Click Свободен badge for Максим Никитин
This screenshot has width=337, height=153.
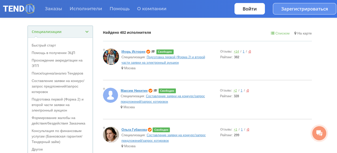point(167,91)
